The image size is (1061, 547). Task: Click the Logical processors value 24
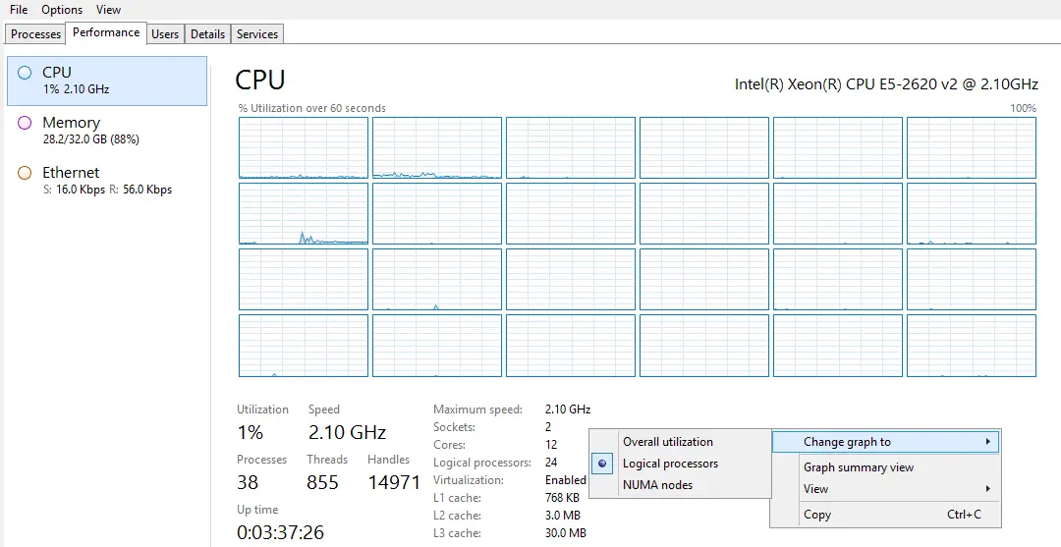pyautogui.click(x=551, y=463)
